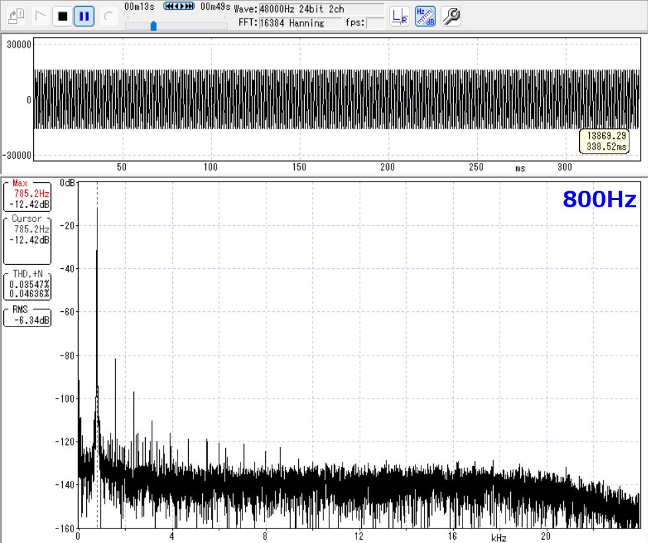Click the RMS level readout box
Image resolution: width=648 pixels, height=543 pixels.
point(27,316)
